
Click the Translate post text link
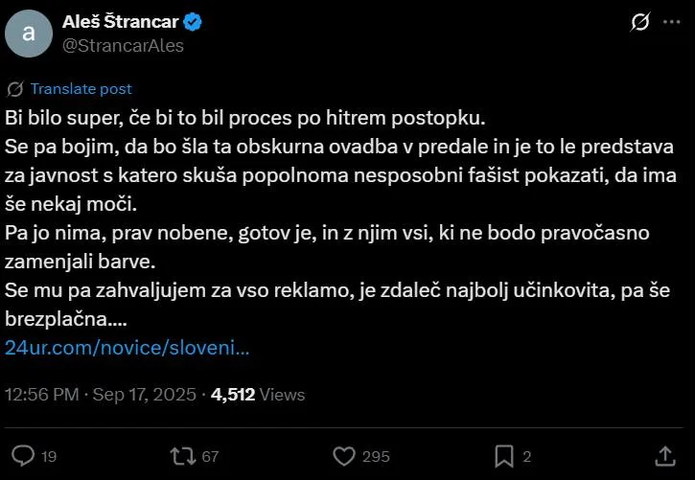tap(81, 89)
